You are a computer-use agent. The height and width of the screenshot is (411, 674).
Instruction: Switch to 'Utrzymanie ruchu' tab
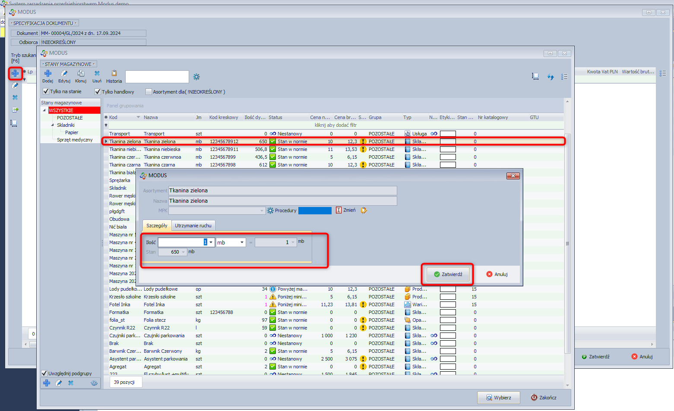[x=193, y=226]
